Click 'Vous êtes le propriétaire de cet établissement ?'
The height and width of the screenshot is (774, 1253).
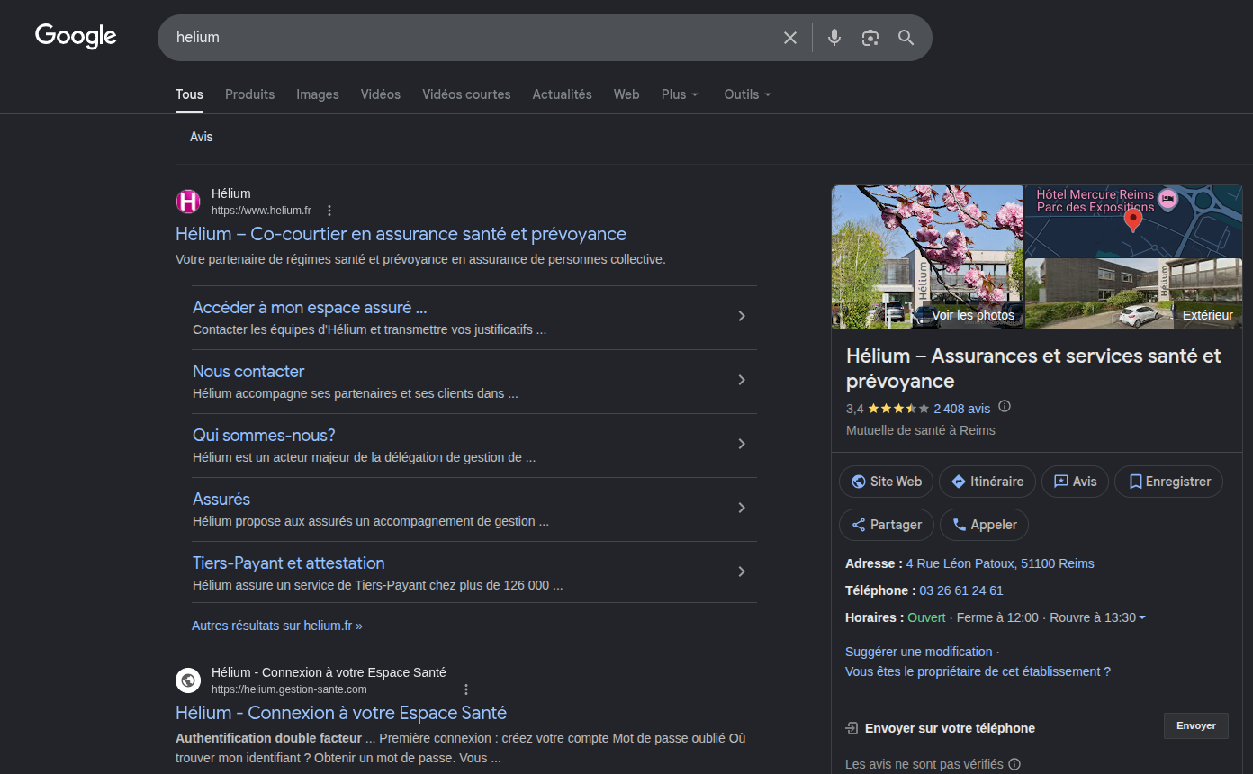coord(978,671)
